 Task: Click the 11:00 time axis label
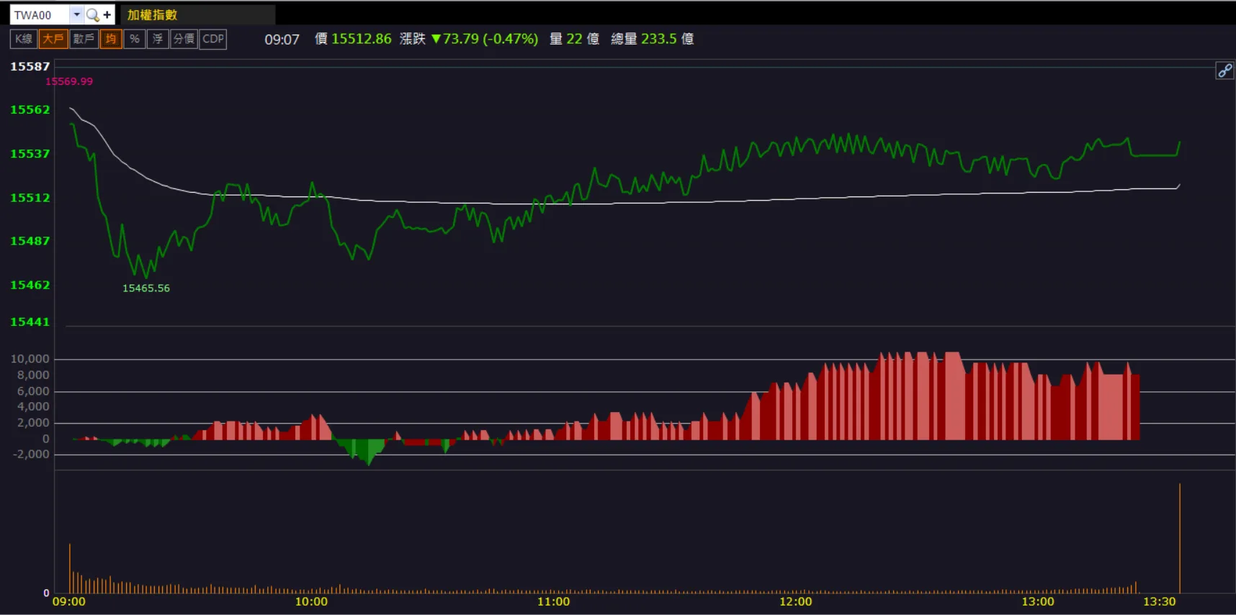click(553, 601)
